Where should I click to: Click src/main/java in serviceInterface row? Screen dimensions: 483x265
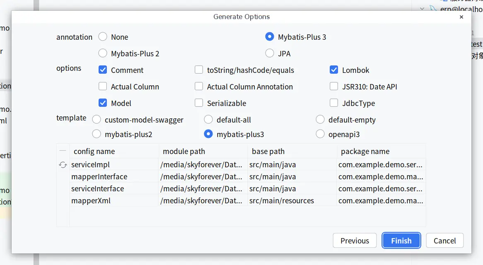(x=292, y=189)
